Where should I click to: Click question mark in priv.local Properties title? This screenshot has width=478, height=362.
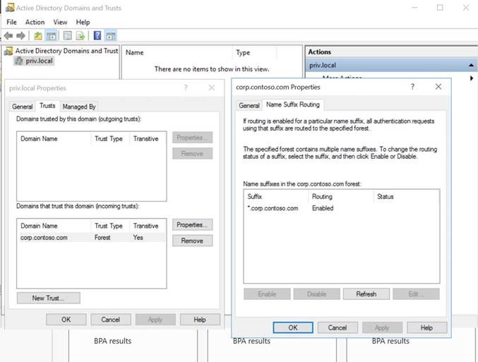(x=186, y=88)
